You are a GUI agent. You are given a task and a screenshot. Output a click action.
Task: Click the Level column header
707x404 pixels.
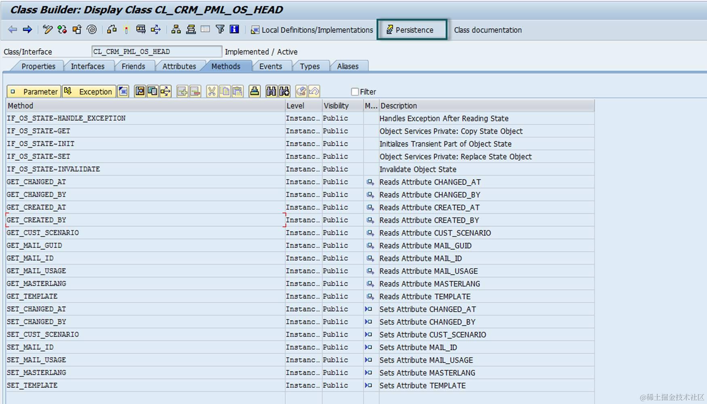point(304,106)
